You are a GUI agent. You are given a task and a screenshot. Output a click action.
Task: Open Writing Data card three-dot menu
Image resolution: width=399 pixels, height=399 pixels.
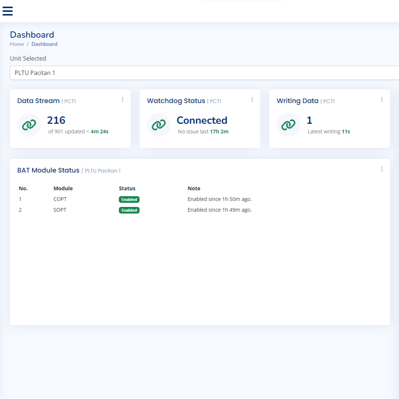[x=382, y=99]
